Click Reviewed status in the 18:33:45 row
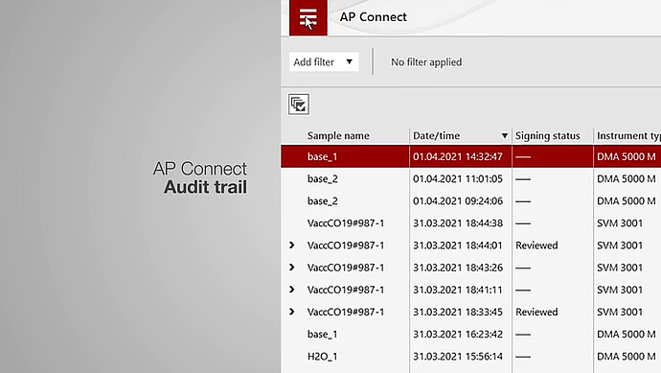661x373 pixels. [x=536, y=312]
